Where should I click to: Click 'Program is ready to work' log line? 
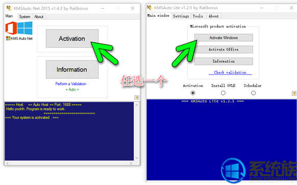coord(36,109)
